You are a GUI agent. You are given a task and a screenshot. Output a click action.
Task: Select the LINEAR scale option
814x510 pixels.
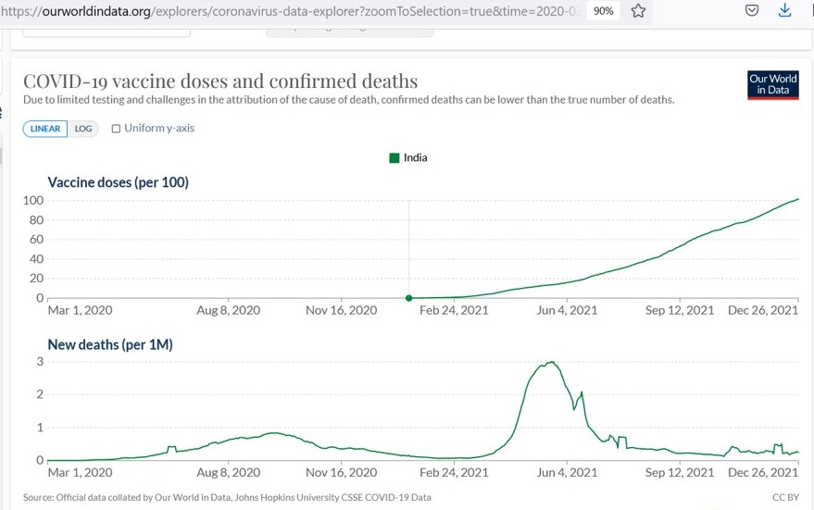45,129
